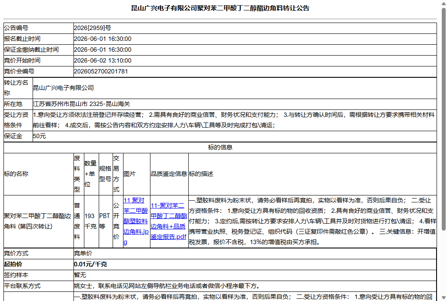Click the registration deadline value in the 报名截止时间 row
This screenshot has width=447, height=301.
tap(103, 39)
